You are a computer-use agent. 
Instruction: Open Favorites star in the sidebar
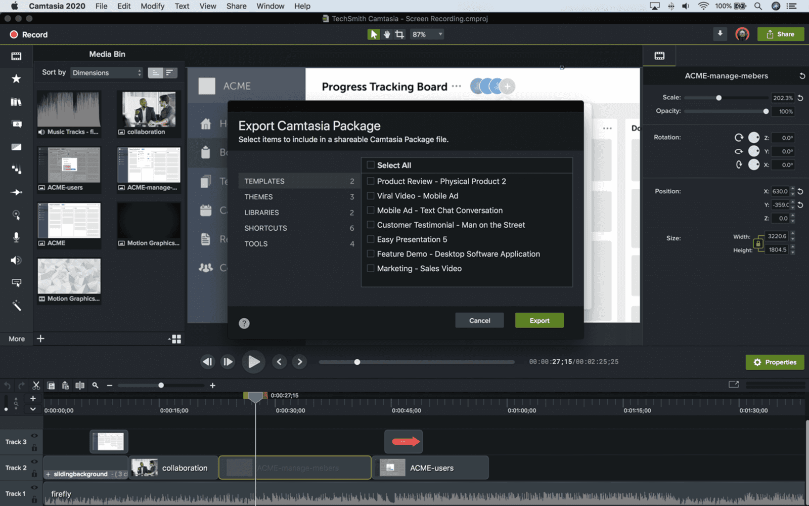16,78
